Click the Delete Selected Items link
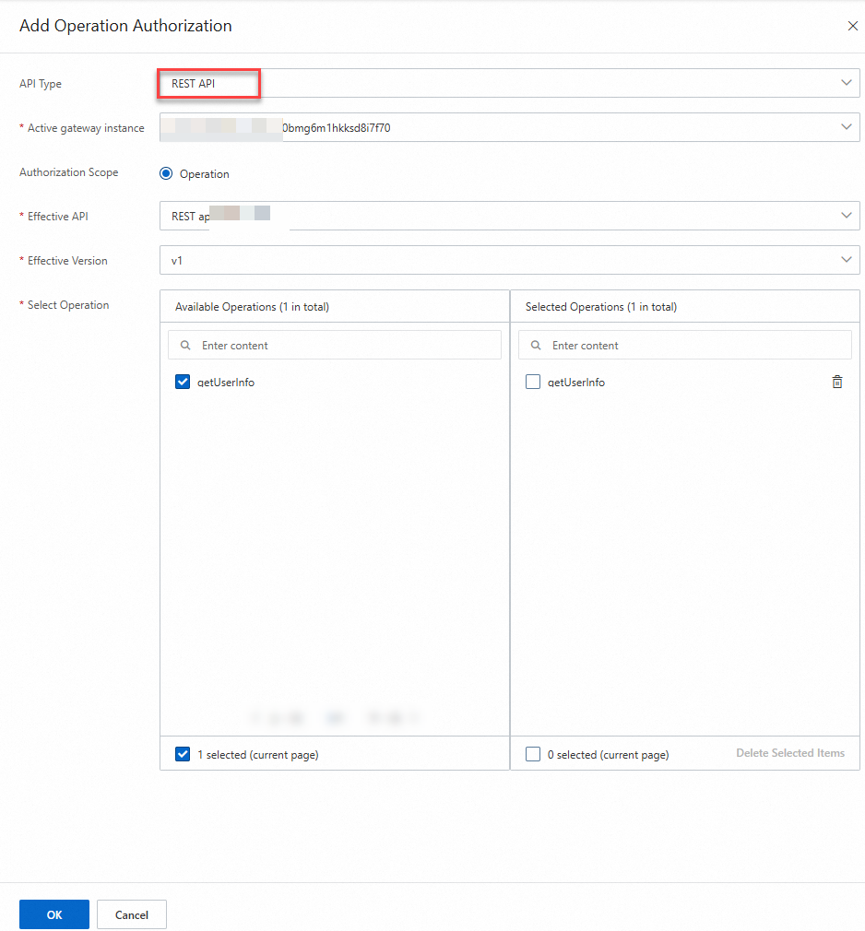 (x=789, y=753)
